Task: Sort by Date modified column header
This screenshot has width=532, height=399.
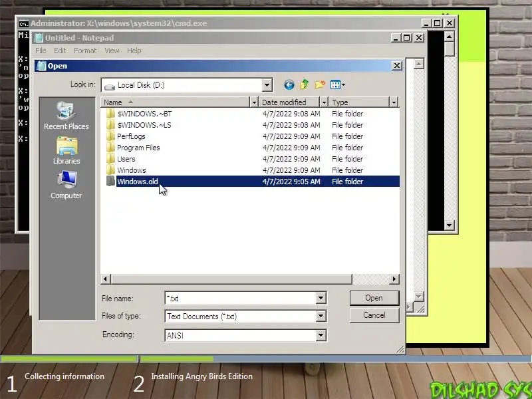Action: (x=289, y=102)
